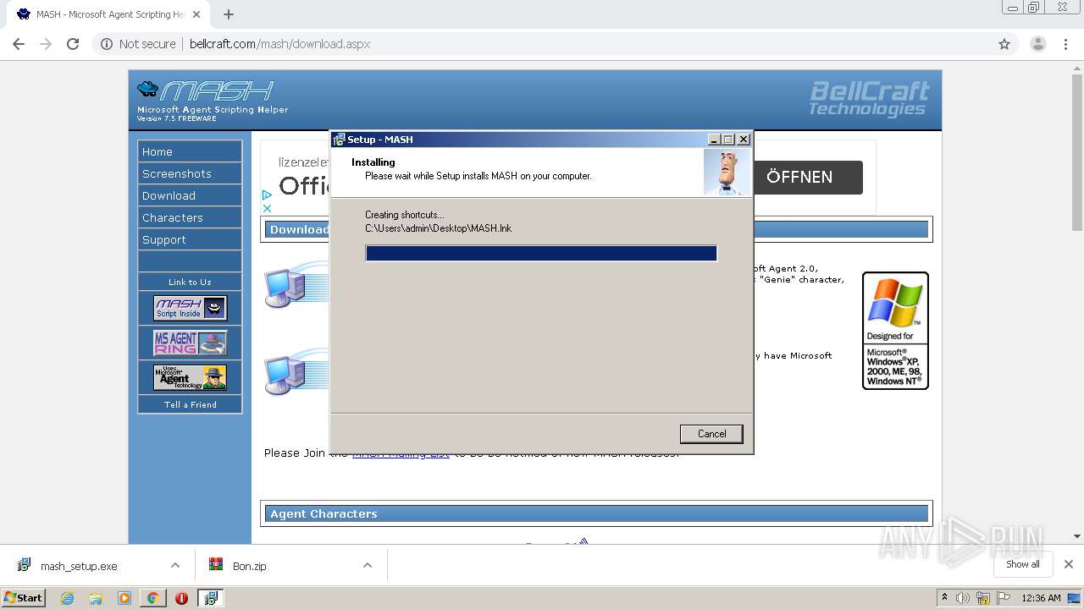Open a new browser tab
Viewport: 1084px width, 609px height.
[x=229, y=14]
